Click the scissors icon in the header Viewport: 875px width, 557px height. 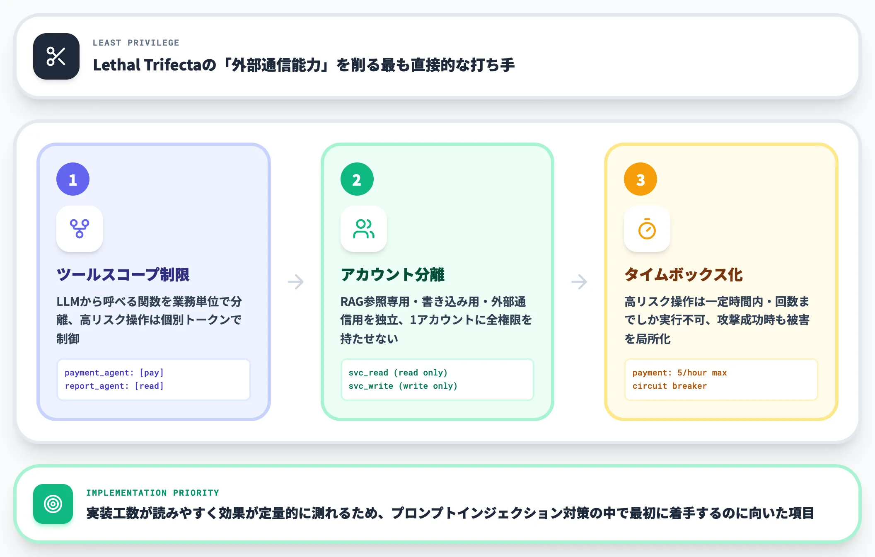[x=56, y=56]
